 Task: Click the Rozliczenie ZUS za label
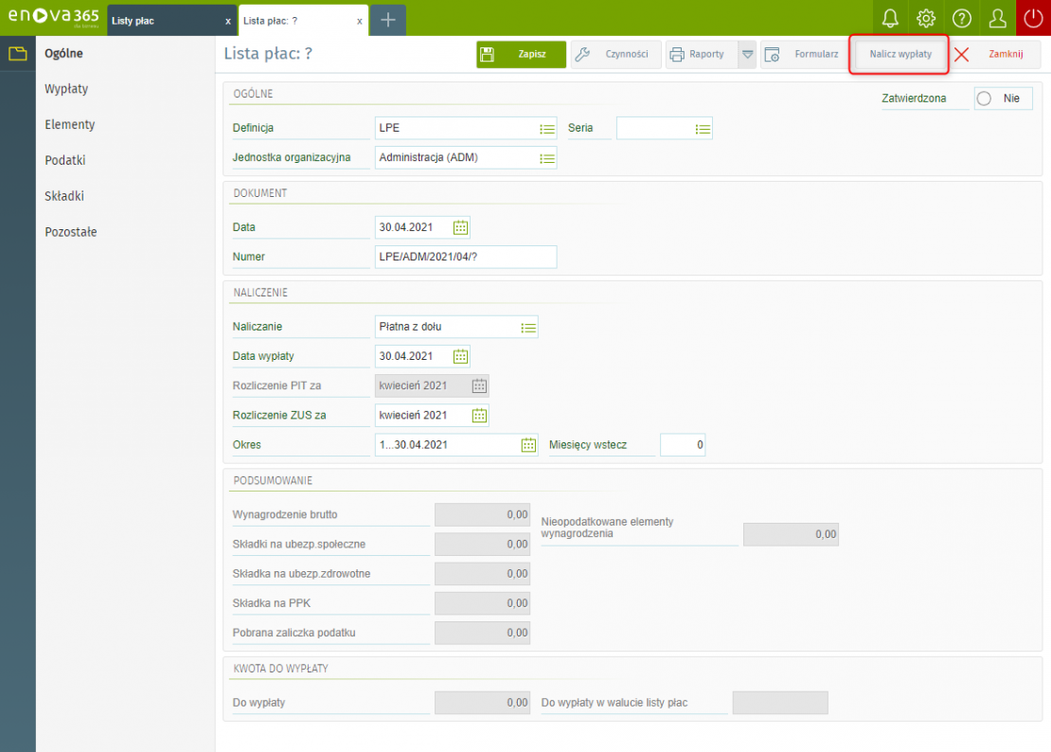pos(278,415)
